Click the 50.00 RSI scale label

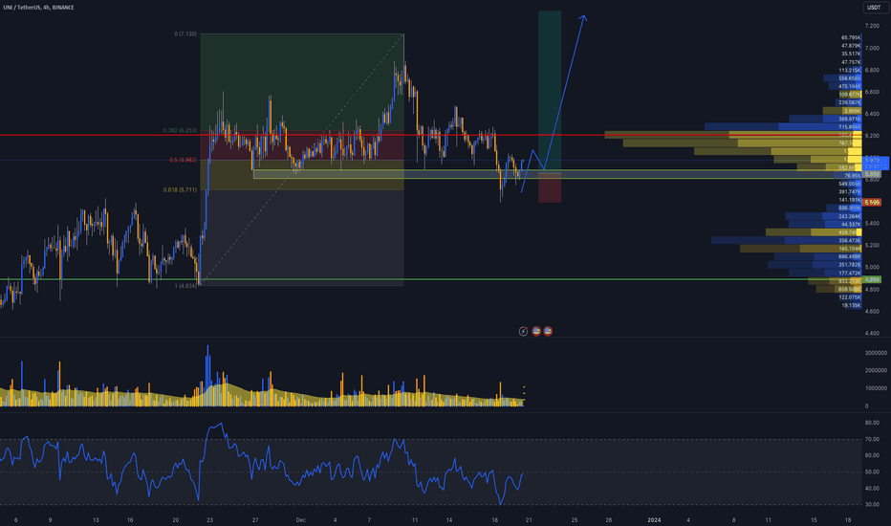click(x=872, y=472)
